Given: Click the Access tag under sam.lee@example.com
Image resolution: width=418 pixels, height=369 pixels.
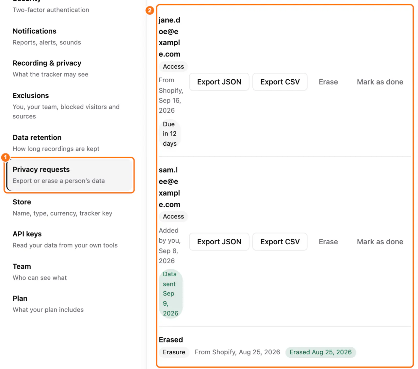Looking at the screenshot, I should pos(173,217).
